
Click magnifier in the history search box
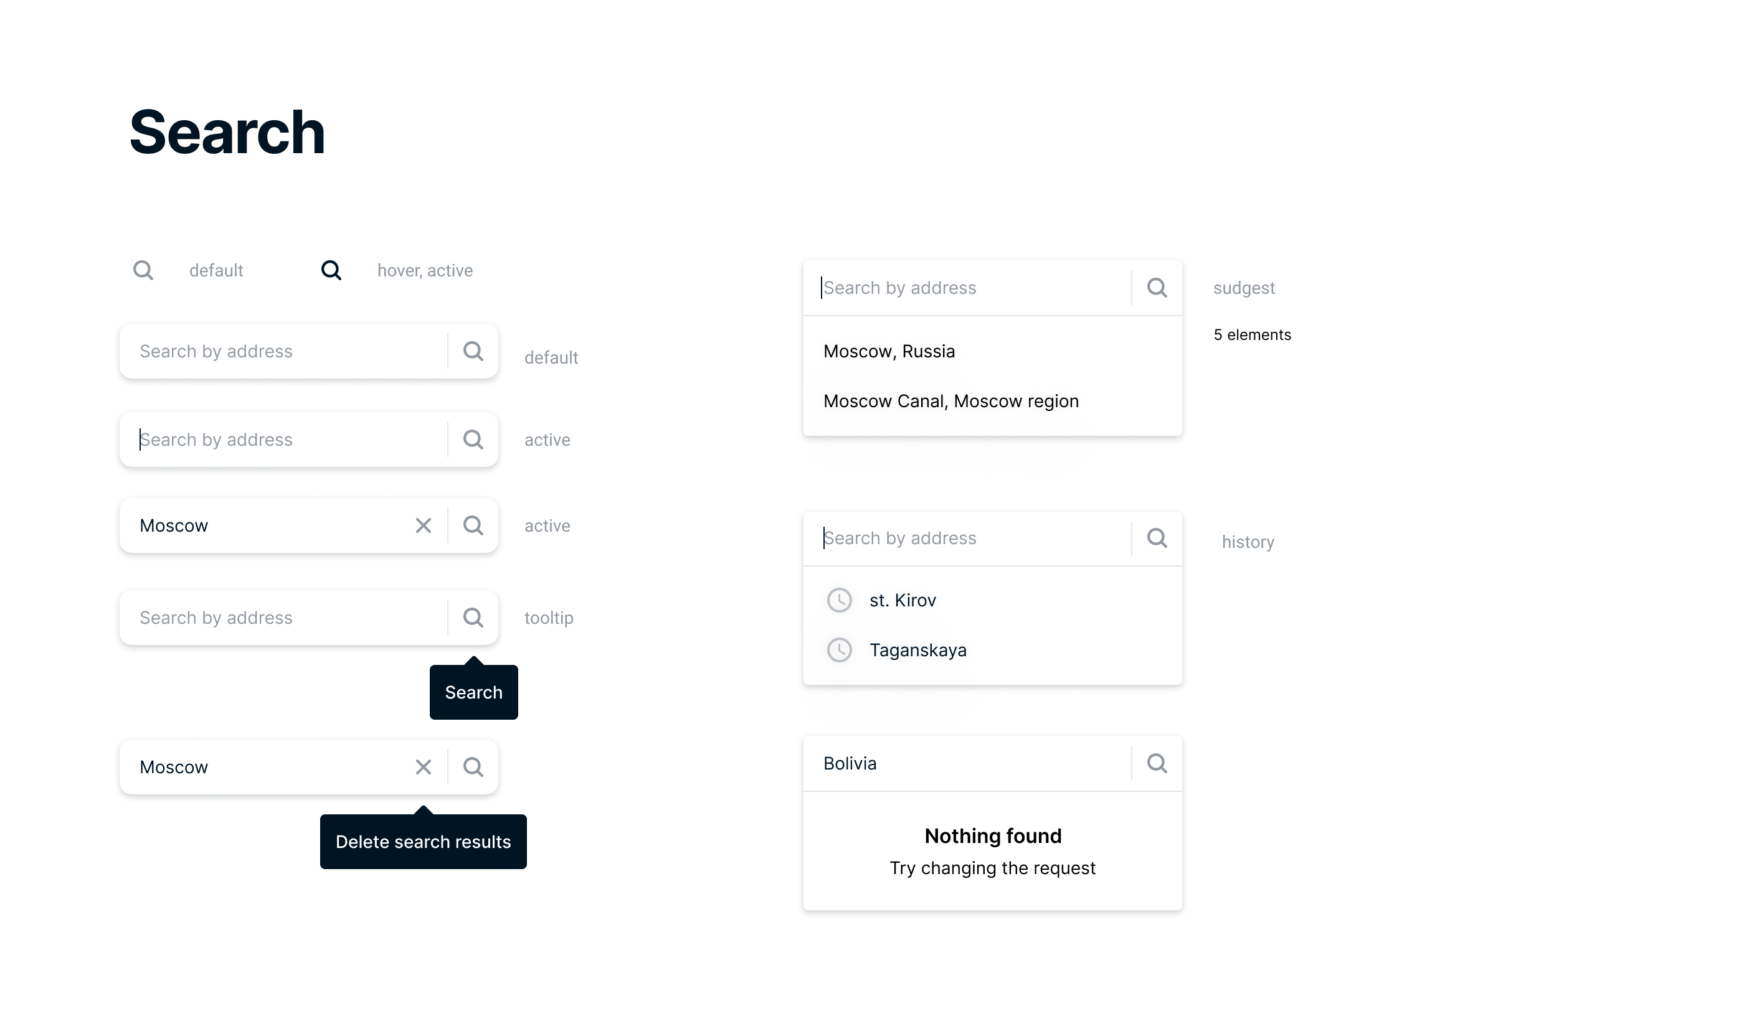(x=1157, y=538)
